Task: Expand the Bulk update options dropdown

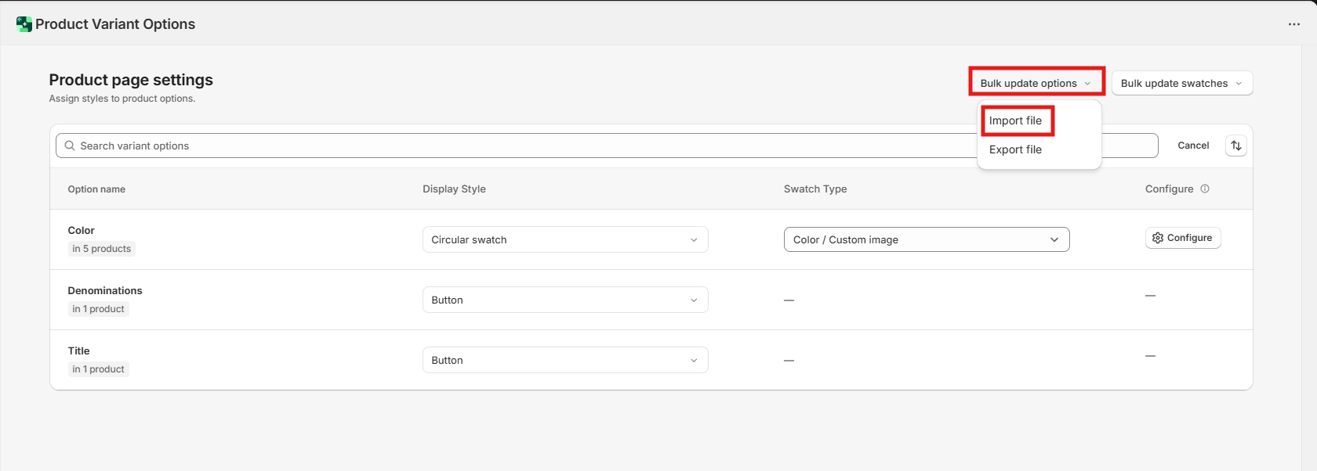Action: [1036, 83]
